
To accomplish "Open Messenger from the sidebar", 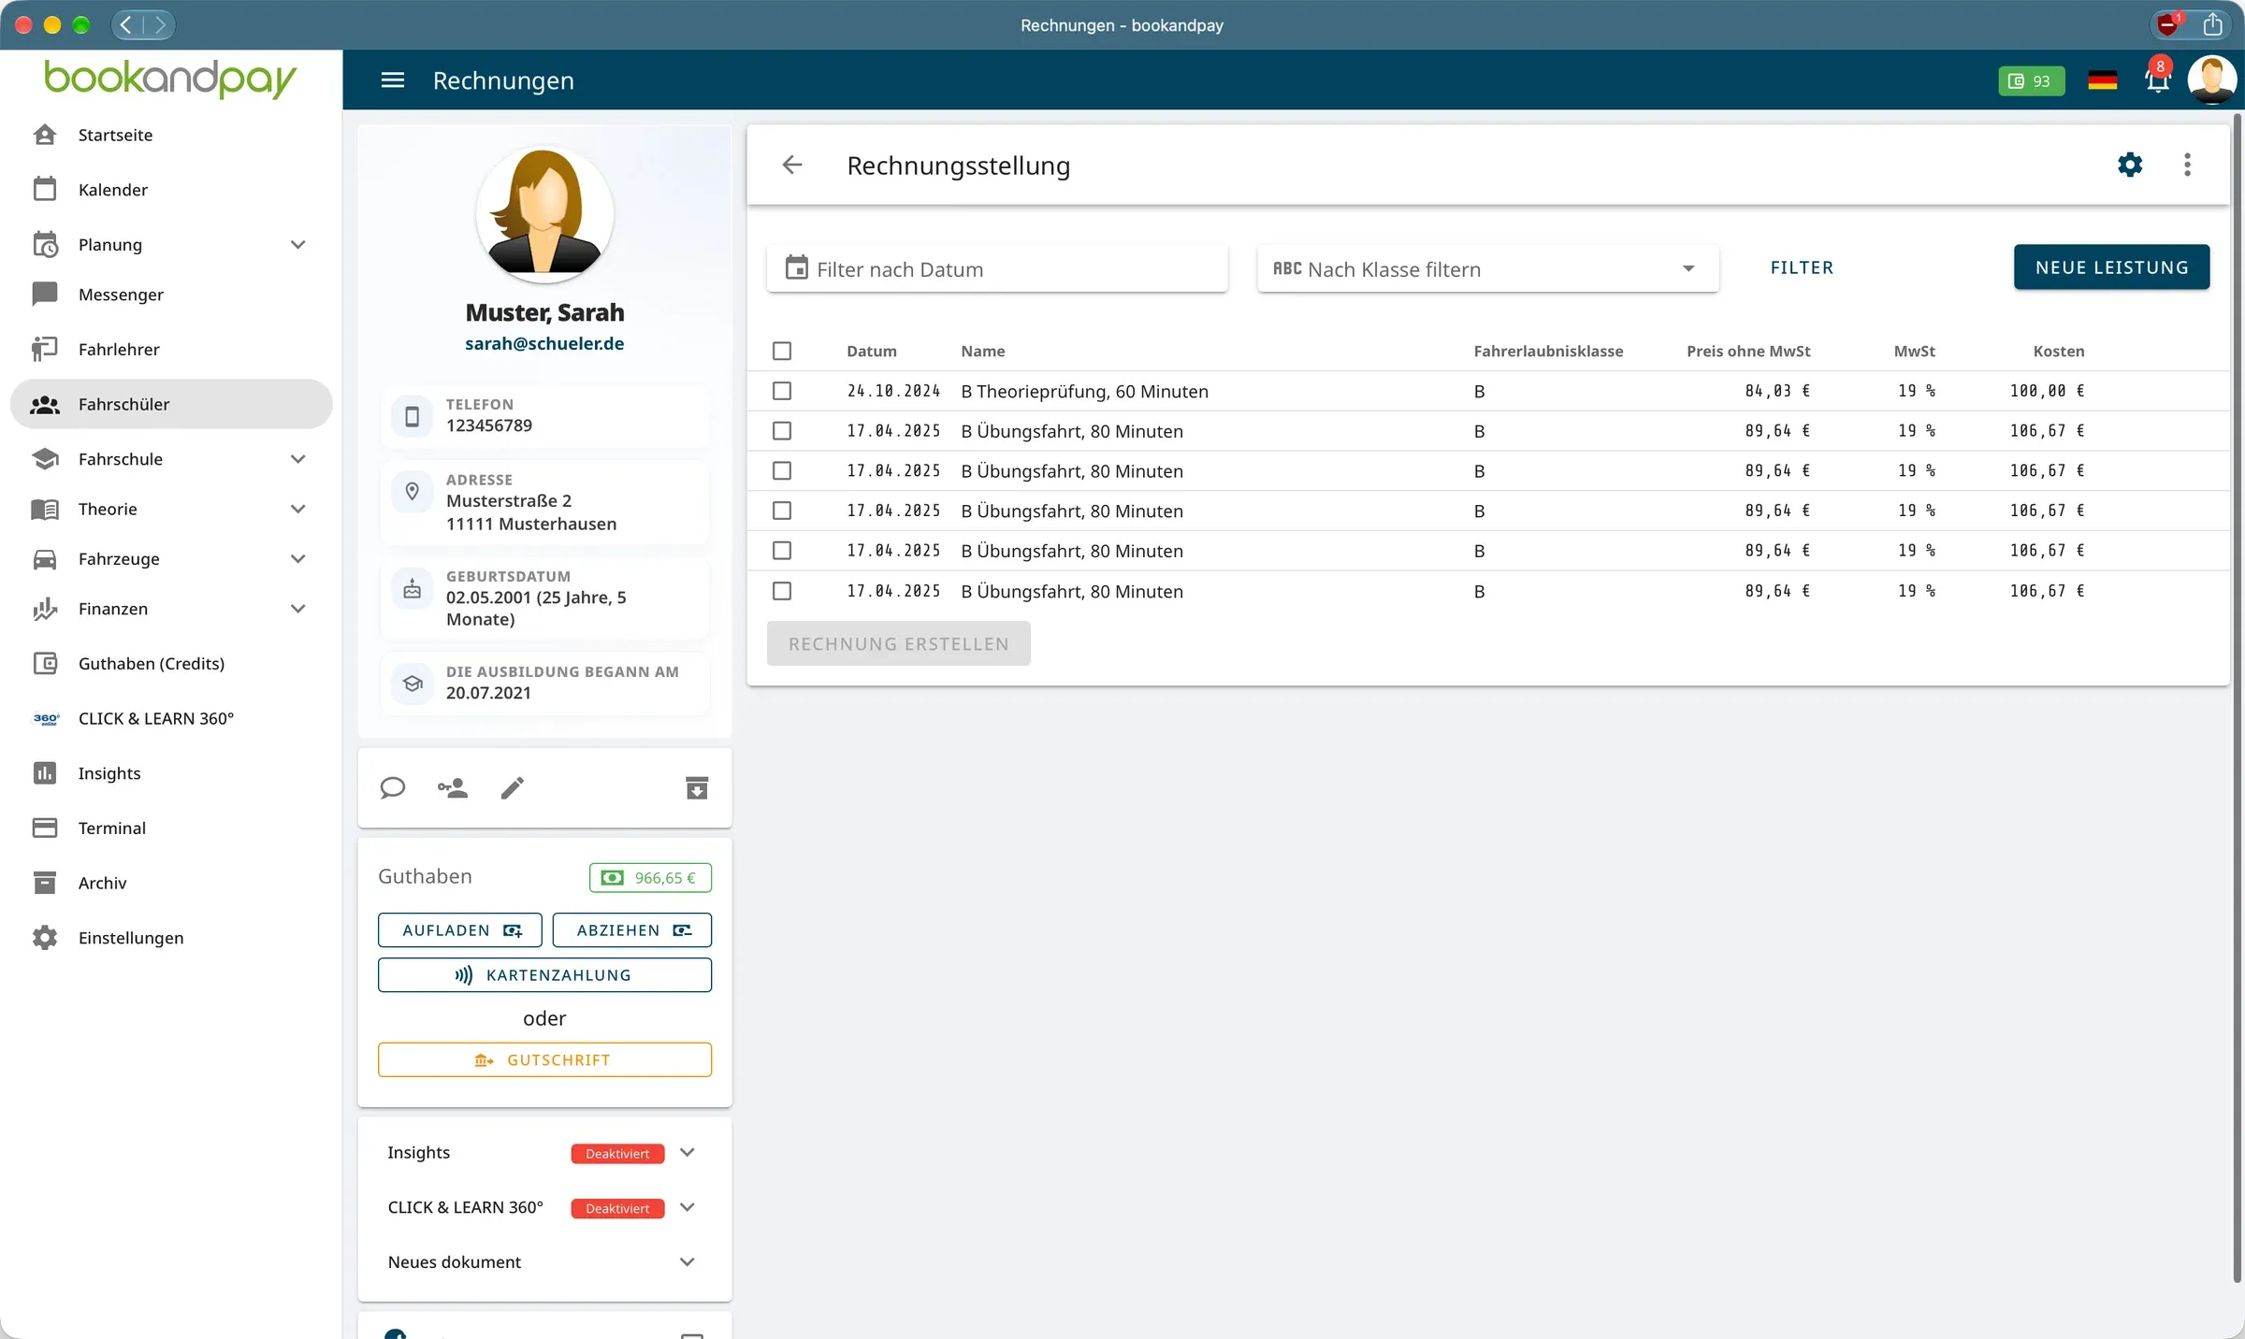I will [x=171, y=295].
